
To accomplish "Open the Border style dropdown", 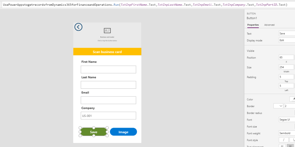I will click(x=278, y=106).
